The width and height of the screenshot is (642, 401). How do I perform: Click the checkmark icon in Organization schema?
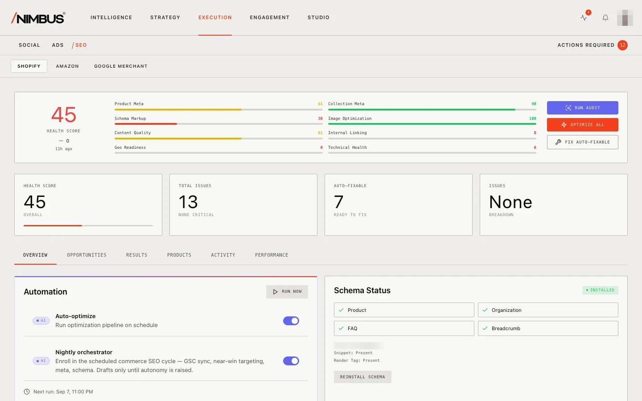(x=485, y=310)
